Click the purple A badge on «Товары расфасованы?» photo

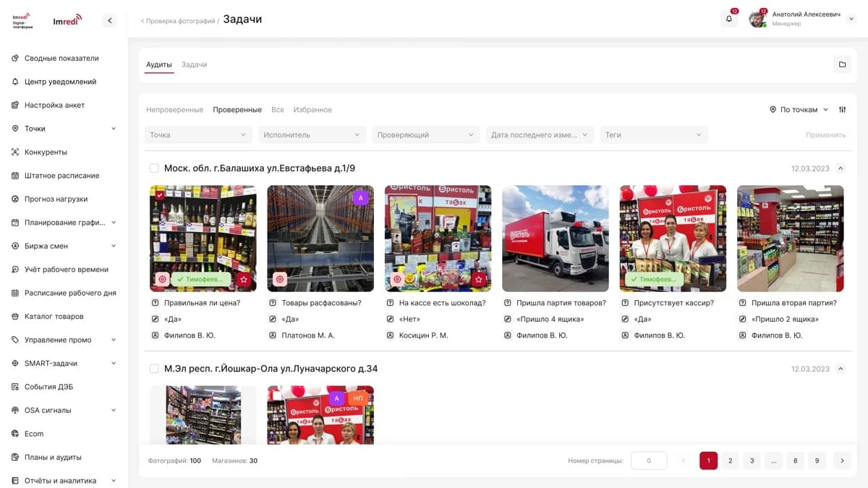tap(360, 198)
